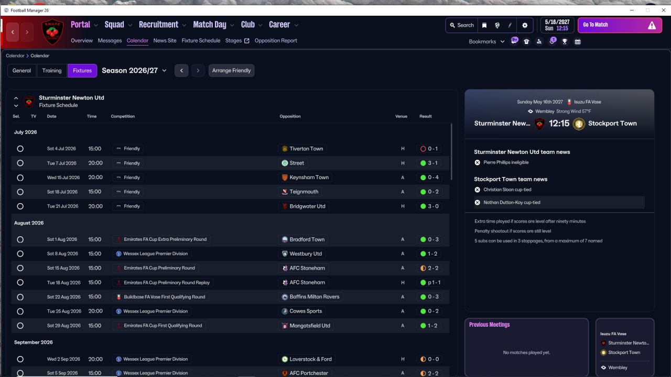This screenshot has width=671, height=377.
Task: Click the Calendar root breadcrumb
Action: (x=15, y=56)
